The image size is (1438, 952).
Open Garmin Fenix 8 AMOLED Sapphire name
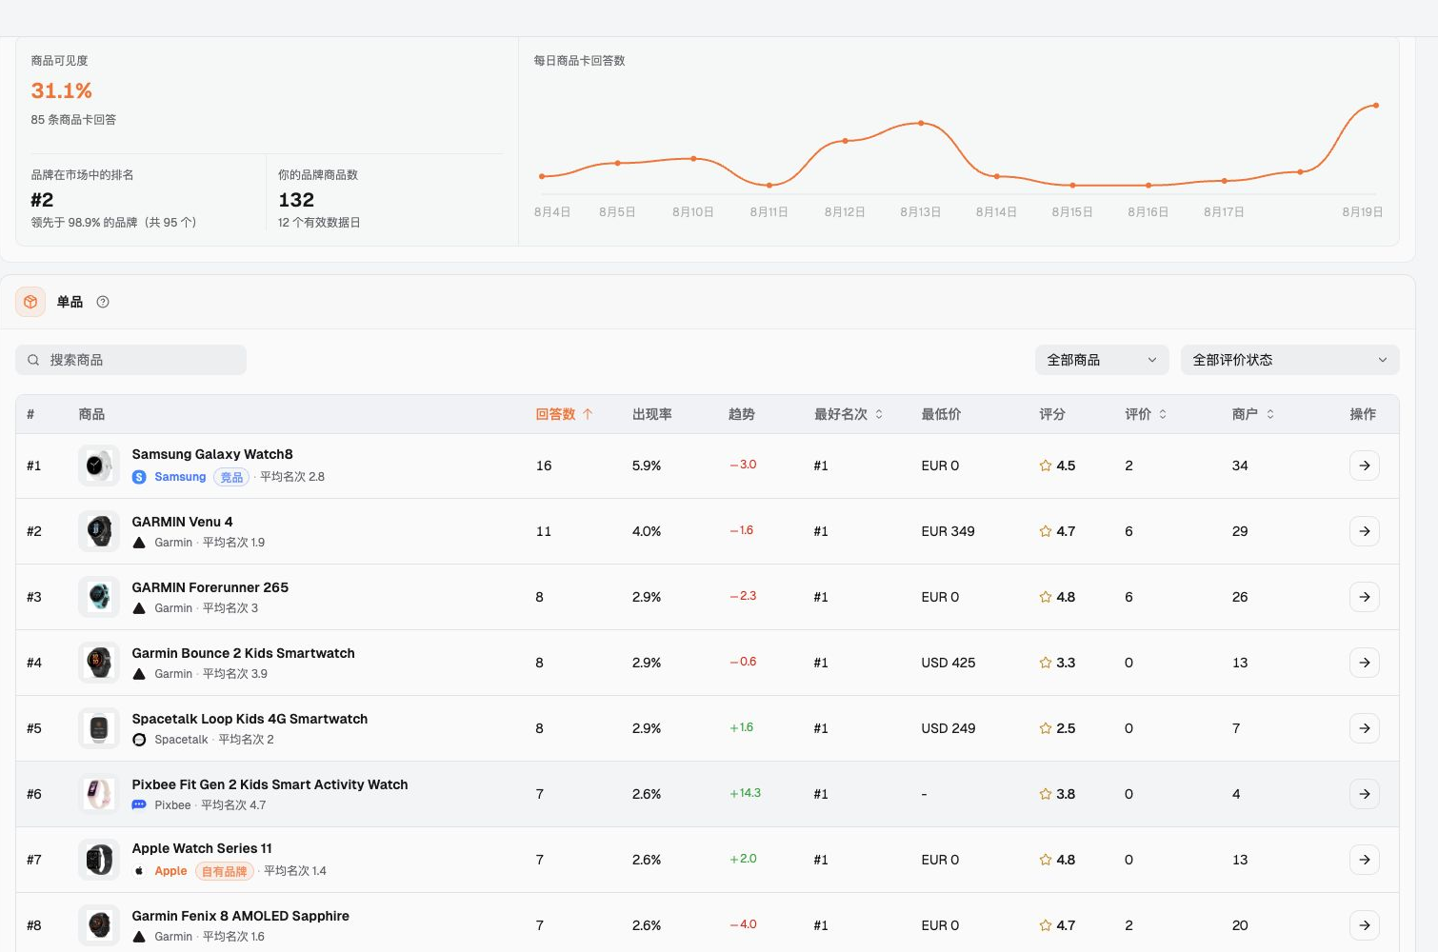pos(240,916)
